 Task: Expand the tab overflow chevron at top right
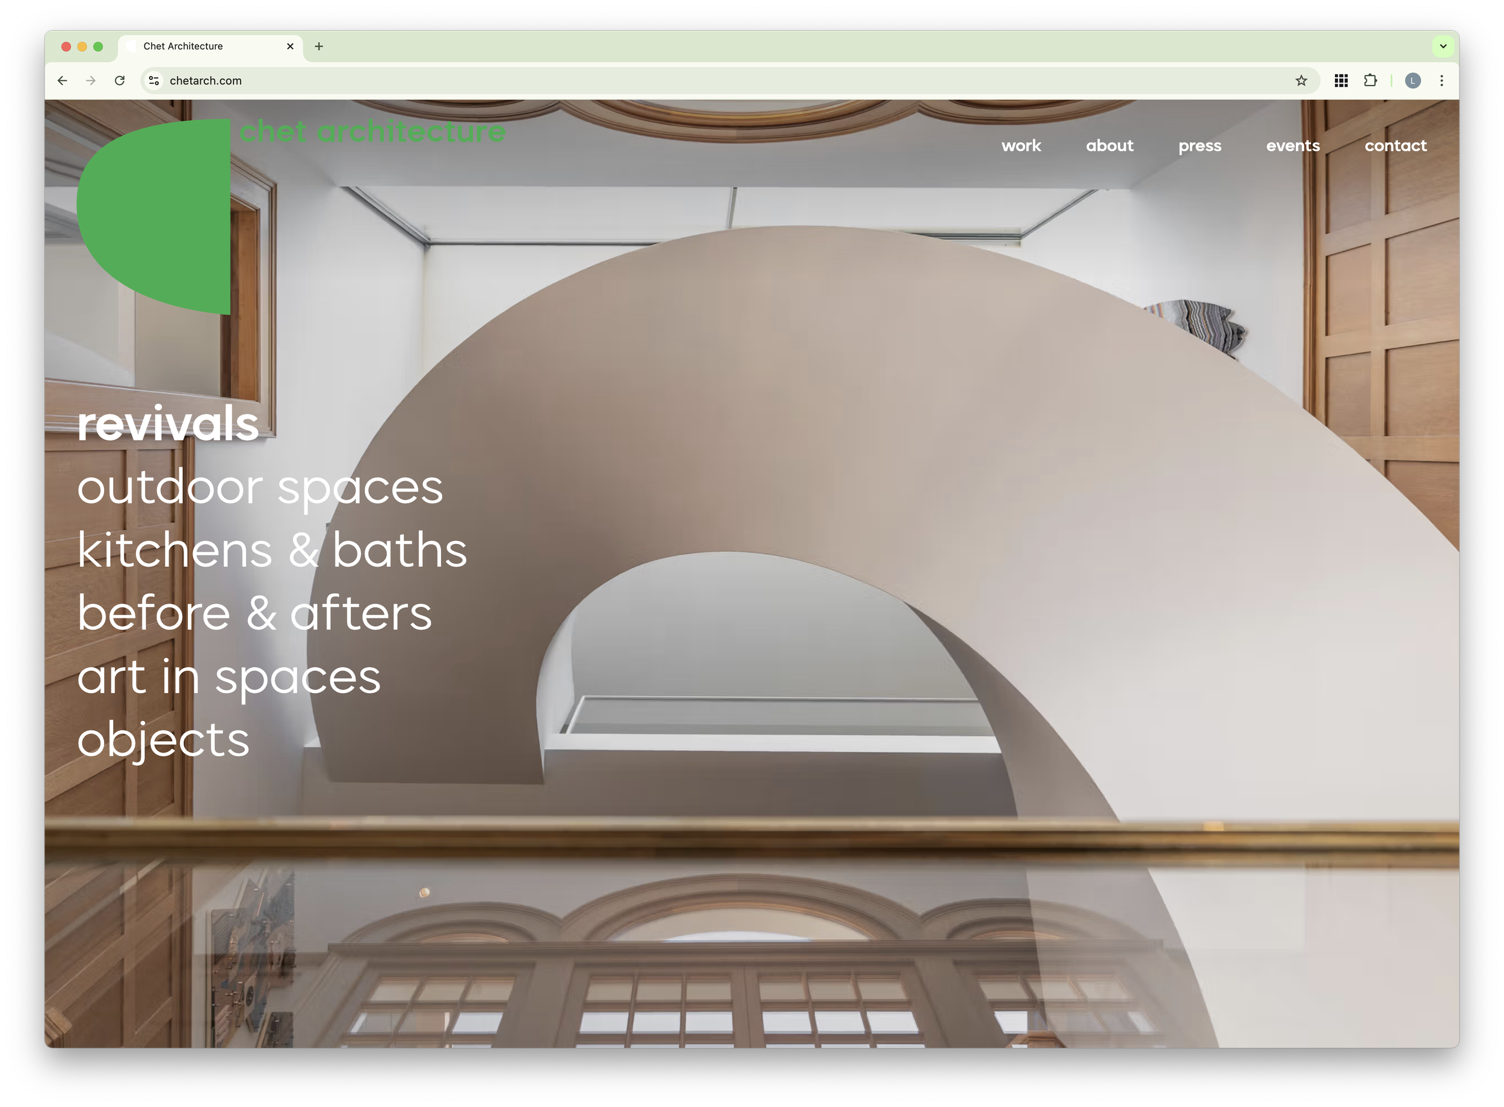[1443, 46]
